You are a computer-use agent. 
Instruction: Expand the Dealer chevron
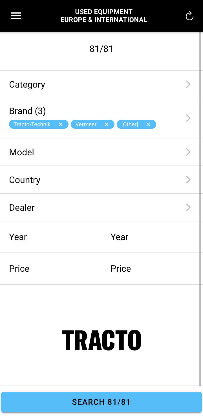point(188,207)
